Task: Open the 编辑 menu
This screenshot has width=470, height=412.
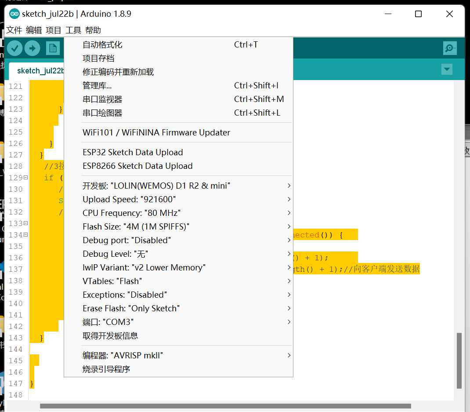Action: click(x=33, y=30)
